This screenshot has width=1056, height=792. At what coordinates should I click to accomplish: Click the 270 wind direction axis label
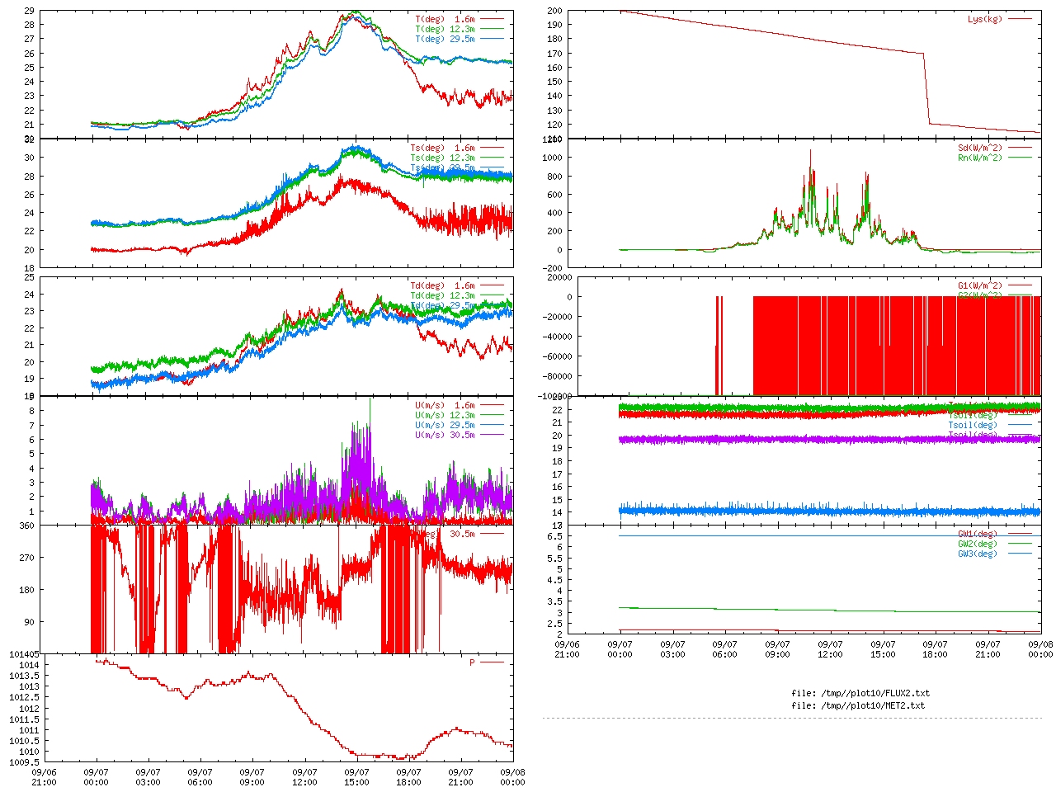click(26, 558)
